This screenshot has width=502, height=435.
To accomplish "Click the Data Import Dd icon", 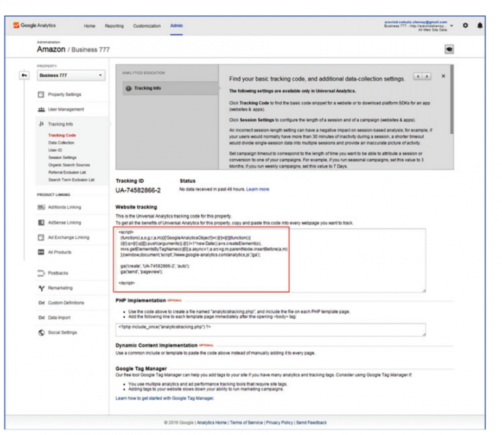I will [x=41, y=318].
